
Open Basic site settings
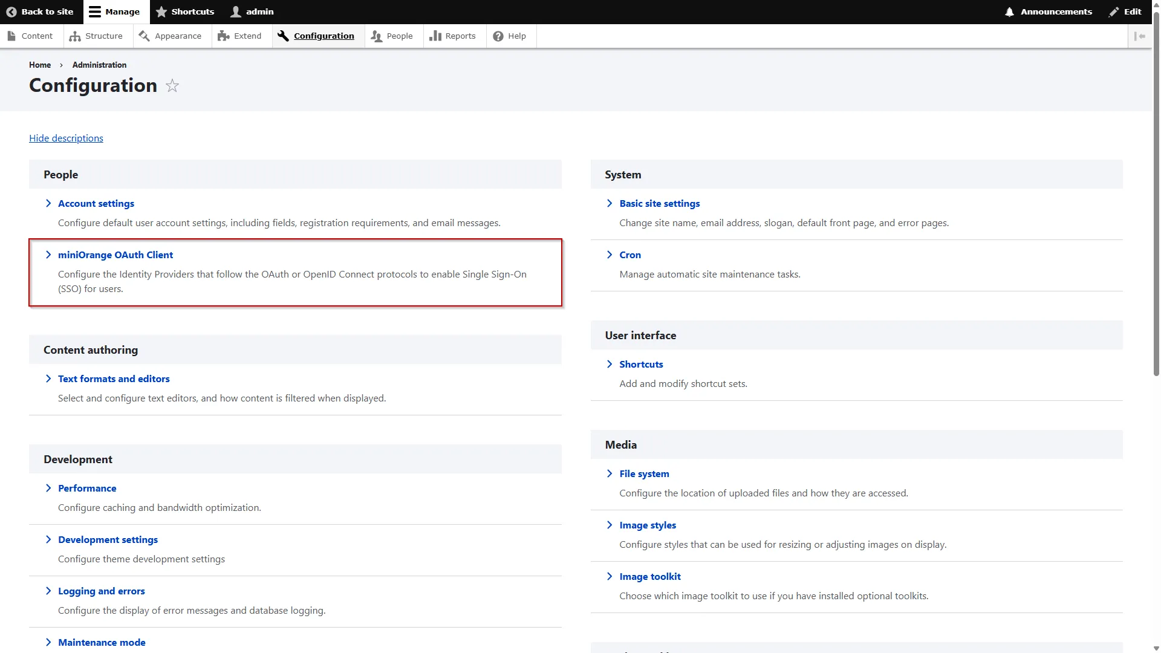(660, 203)
